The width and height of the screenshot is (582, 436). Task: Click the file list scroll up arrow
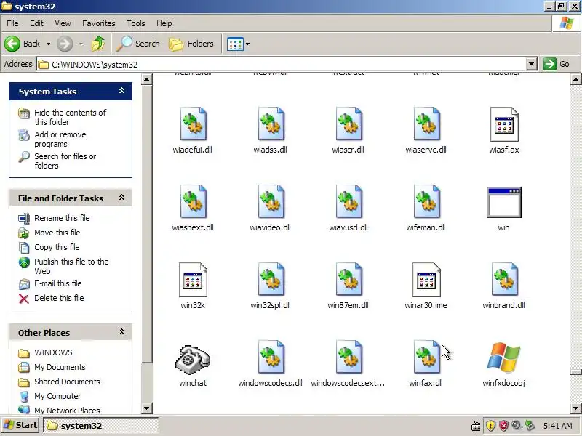tap(576, 79)
